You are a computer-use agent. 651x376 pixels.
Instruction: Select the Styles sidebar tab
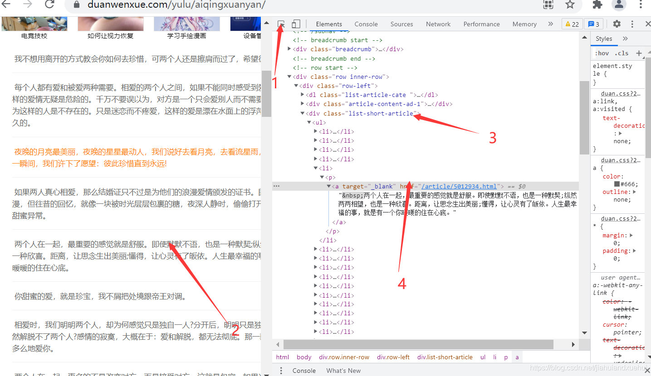[x=604, y=39]
